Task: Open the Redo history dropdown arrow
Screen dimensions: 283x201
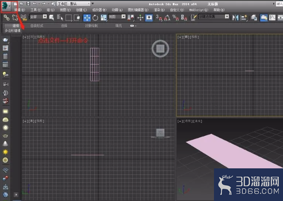Action: pyautogui.click(x=48, y=4)
